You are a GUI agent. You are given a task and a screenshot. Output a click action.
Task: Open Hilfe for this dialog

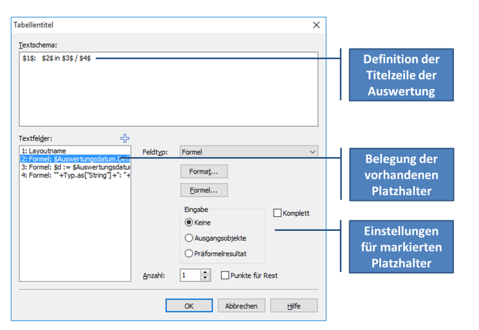pos(293,306)
